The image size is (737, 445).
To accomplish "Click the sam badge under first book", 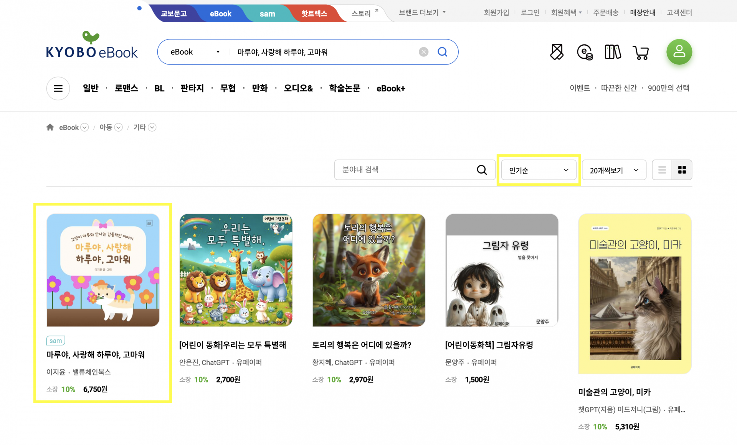I will tap(56, 341).
